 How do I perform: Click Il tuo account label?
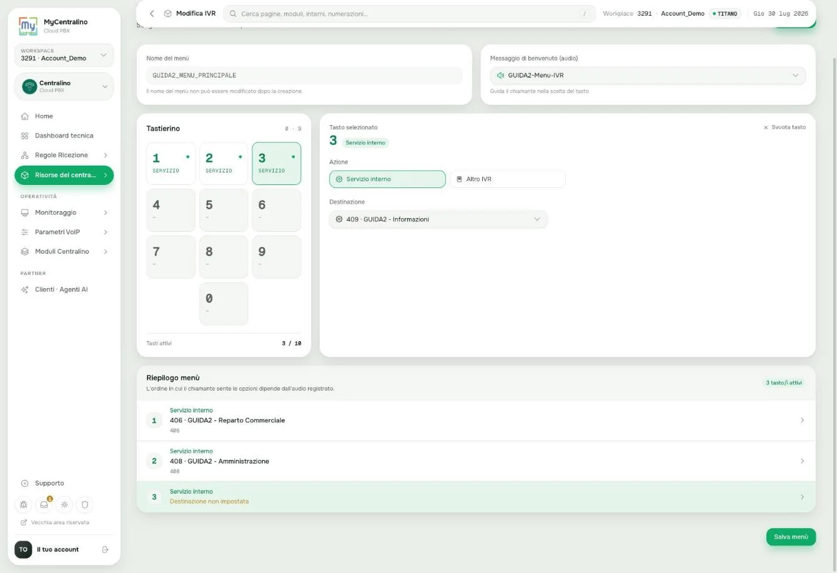(57, 549)
